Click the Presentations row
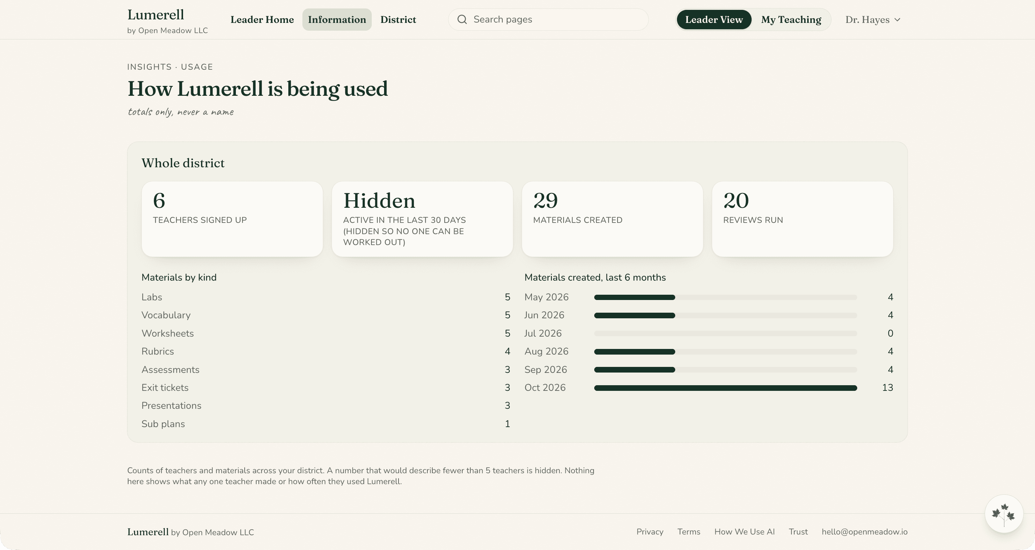The width and height of the screenshot is (1035, 550). tap(326, 405)
